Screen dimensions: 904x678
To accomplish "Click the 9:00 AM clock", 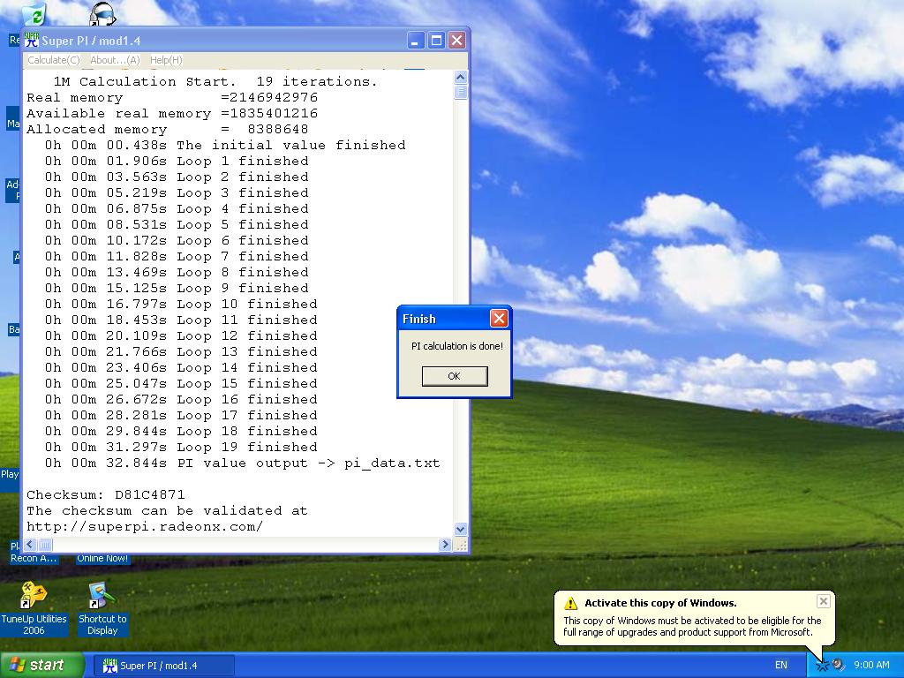I will 871,665.
